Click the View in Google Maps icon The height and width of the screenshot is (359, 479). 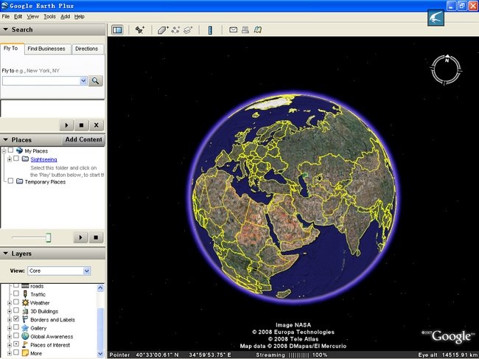click(x=258, y=29)
